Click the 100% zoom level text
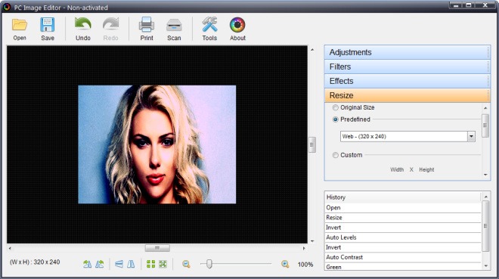This screenshot has width=499, height=279. coord(305,265)
